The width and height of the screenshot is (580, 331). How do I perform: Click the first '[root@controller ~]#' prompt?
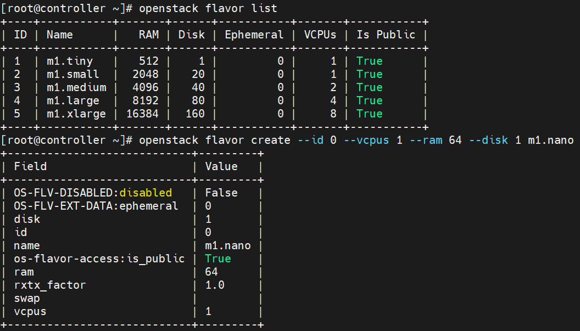coord(66,8)
